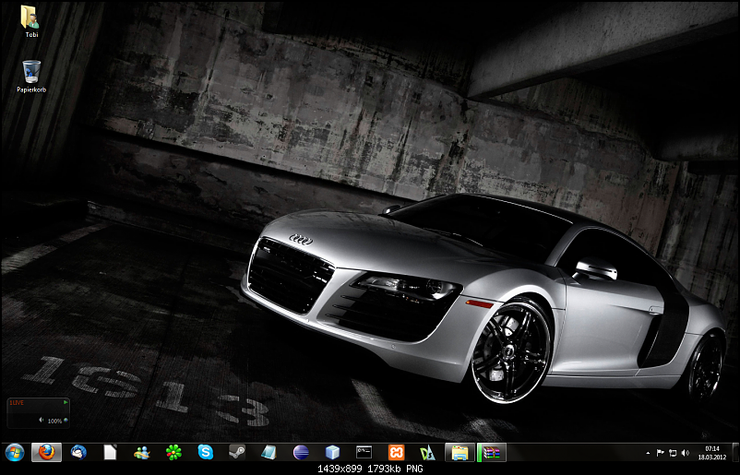
Task: Click the 100% volume value in radio gadget
Action: [54, 421]
